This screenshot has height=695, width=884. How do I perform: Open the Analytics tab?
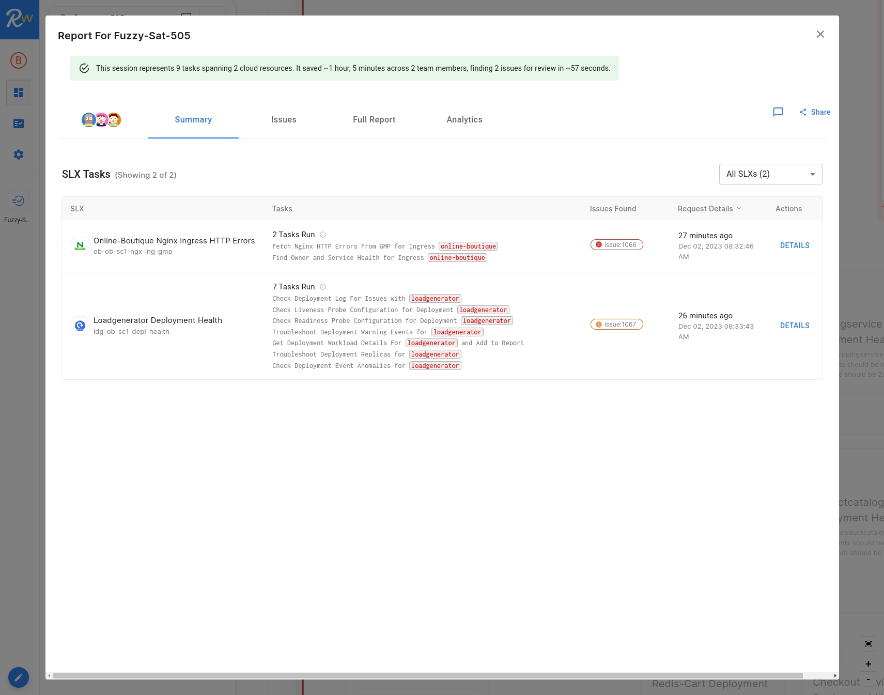click(464, 120)
